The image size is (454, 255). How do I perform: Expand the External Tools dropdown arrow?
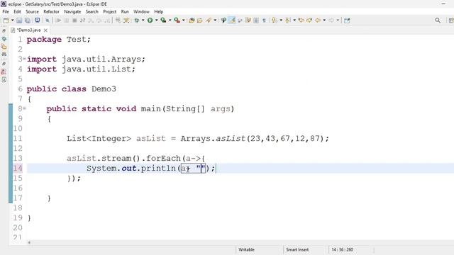(183, 21)
